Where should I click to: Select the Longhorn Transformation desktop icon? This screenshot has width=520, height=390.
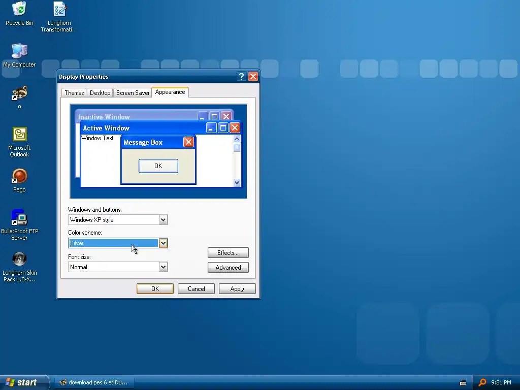coord(59,17)
